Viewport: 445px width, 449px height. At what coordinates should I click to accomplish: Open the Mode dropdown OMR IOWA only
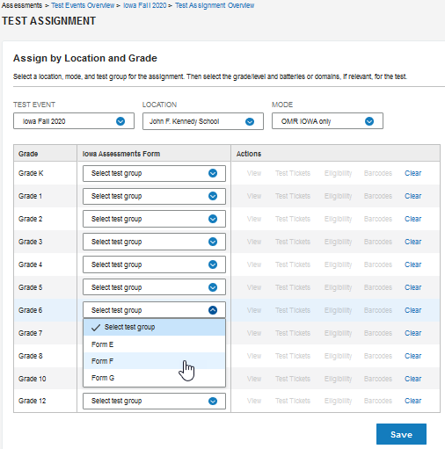tap(327, 121)
